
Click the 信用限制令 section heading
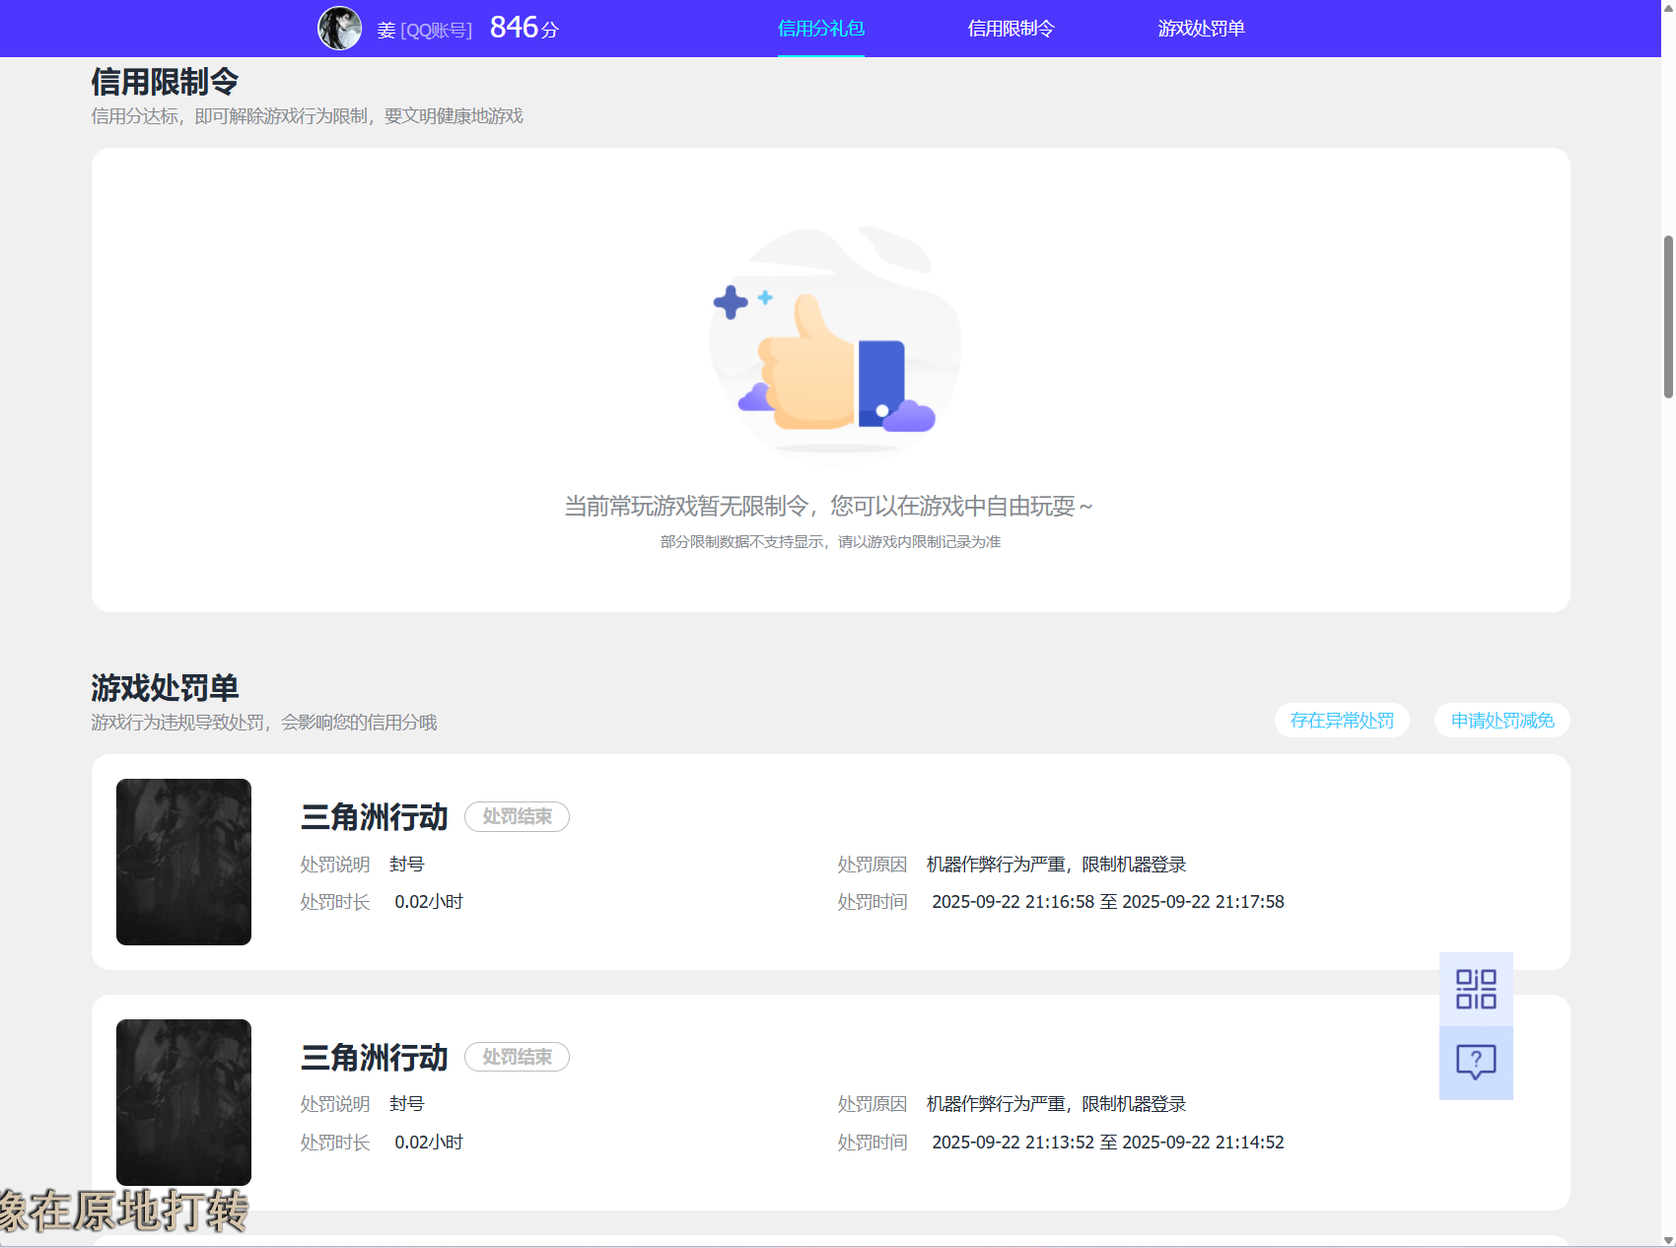[165, 82]
